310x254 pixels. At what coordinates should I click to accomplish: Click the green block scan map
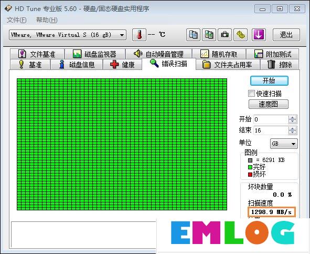click(122, 144)
